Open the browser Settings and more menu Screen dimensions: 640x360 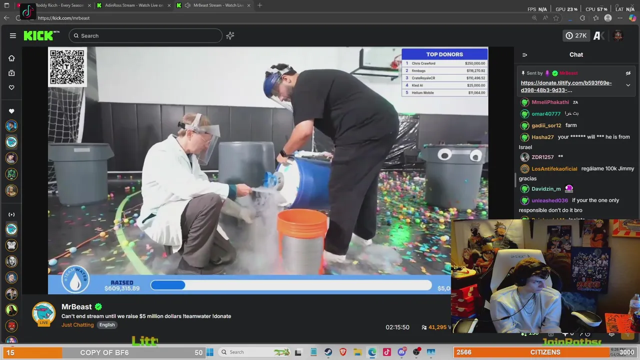[x=620, y=18]
